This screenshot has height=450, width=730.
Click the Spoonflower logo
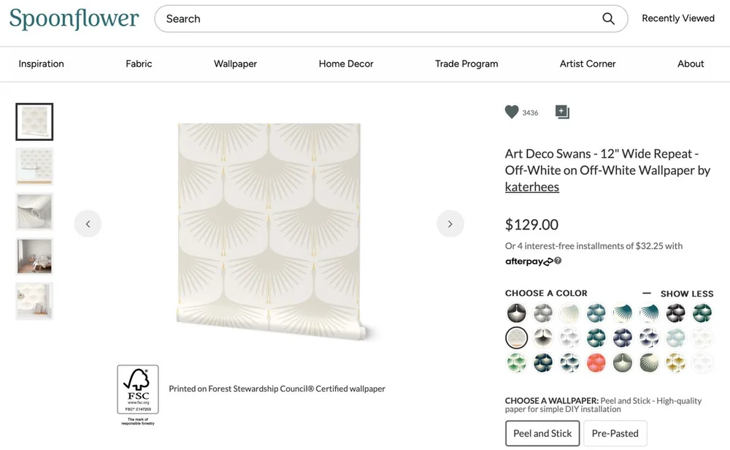click(x=74, y=19)
